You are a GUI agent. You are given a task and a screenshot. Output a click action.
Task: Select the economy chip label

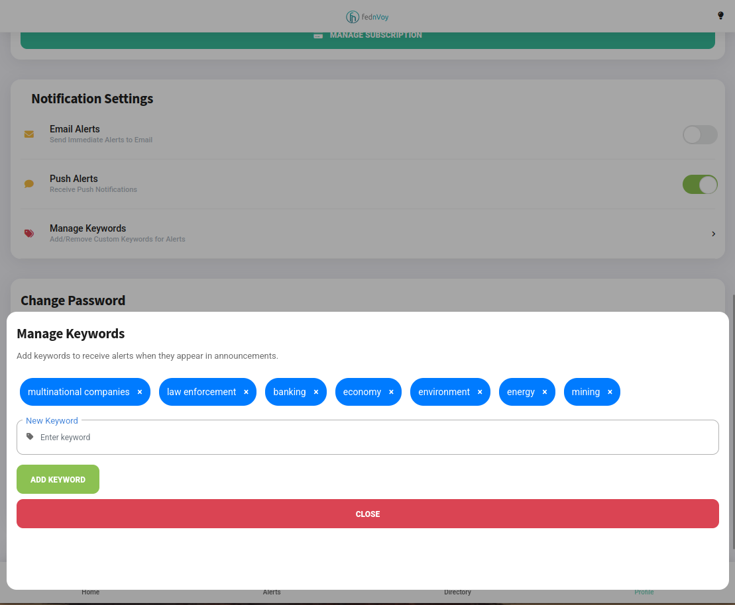(x=363, y=392)
